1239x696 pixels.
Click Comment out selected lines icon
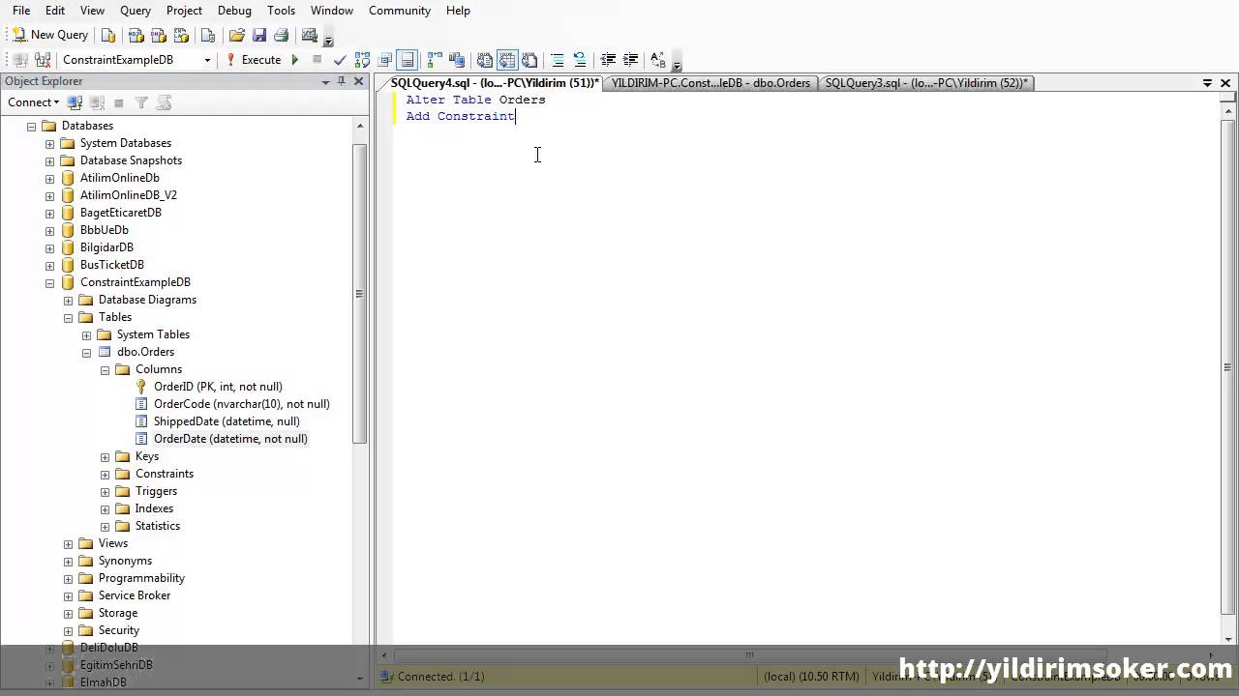558,60
